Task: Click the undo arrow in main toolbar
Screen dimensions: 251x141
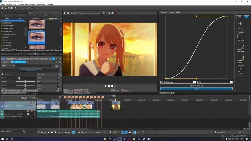Action: [29, 8]
